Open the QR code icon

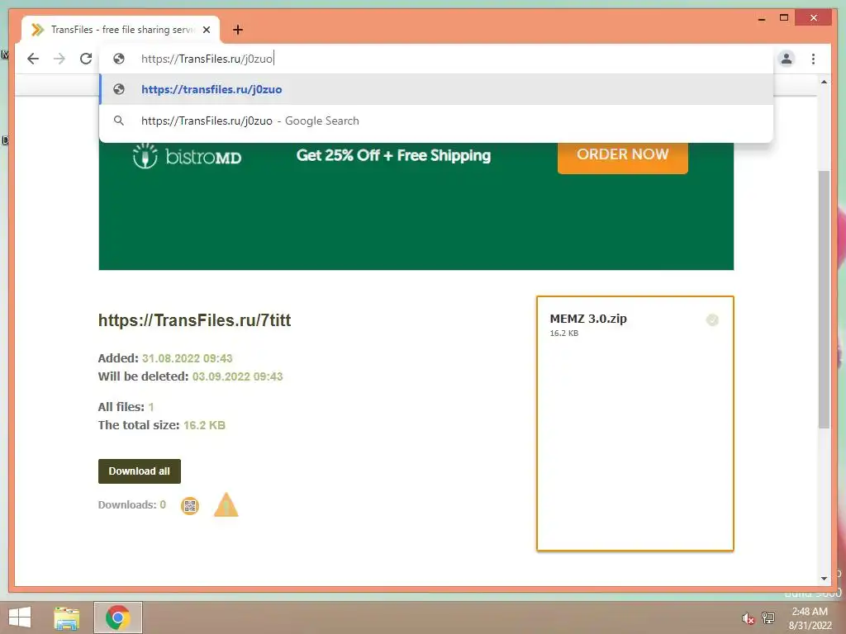(x=189, y=506)
